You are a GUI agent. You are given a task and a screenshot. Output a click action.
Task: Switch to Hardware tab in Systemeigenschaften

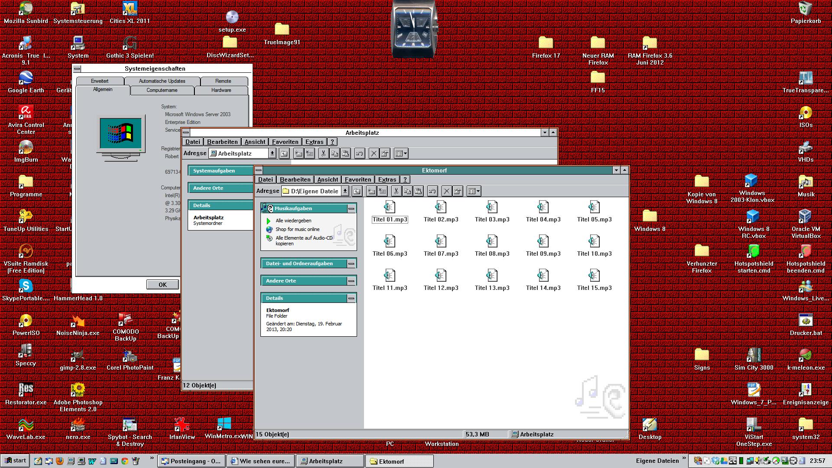tap(221, 90)
